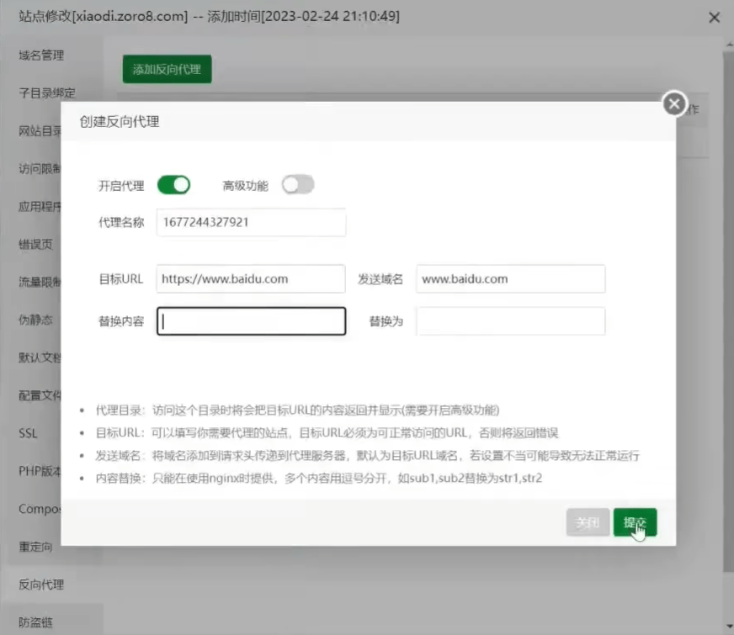Open the PHP版本 sidebar tab
734x635 pixels.
tap(40, 471)
